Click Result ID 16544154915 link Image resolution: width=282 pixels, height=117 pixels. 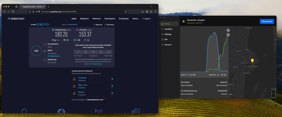tap(73, 25)
